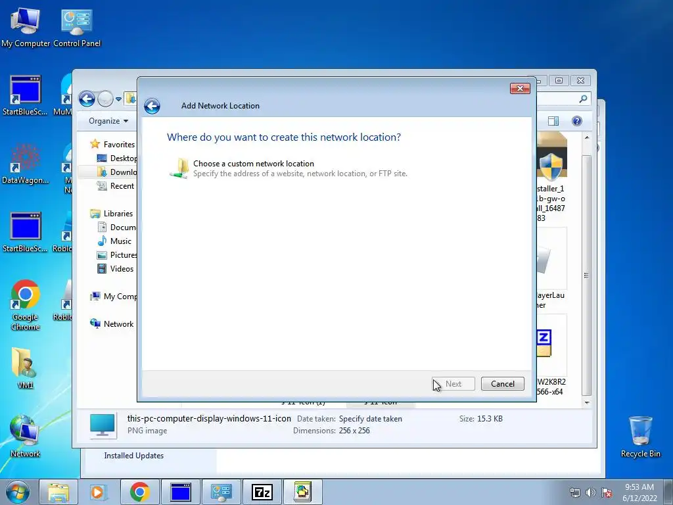Click the Explorer vertical scrollbar thumb
The height and width of the screenshot is (505, 673).
pyautogui.click(x=587, y=275)
